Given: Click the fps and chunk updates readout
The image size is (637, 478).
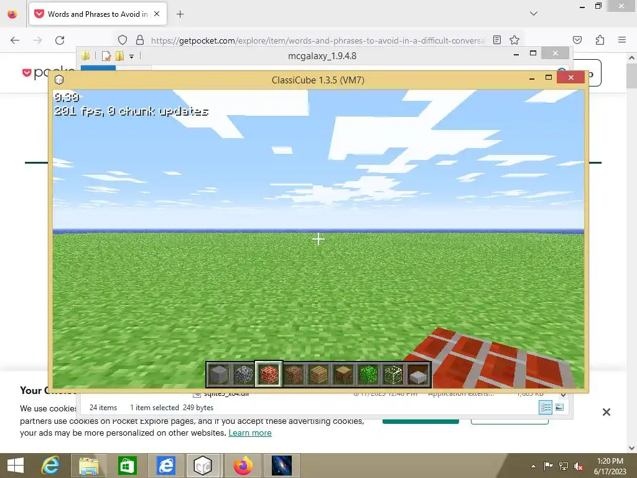Looking at the screenshot, I should point(131,111).
